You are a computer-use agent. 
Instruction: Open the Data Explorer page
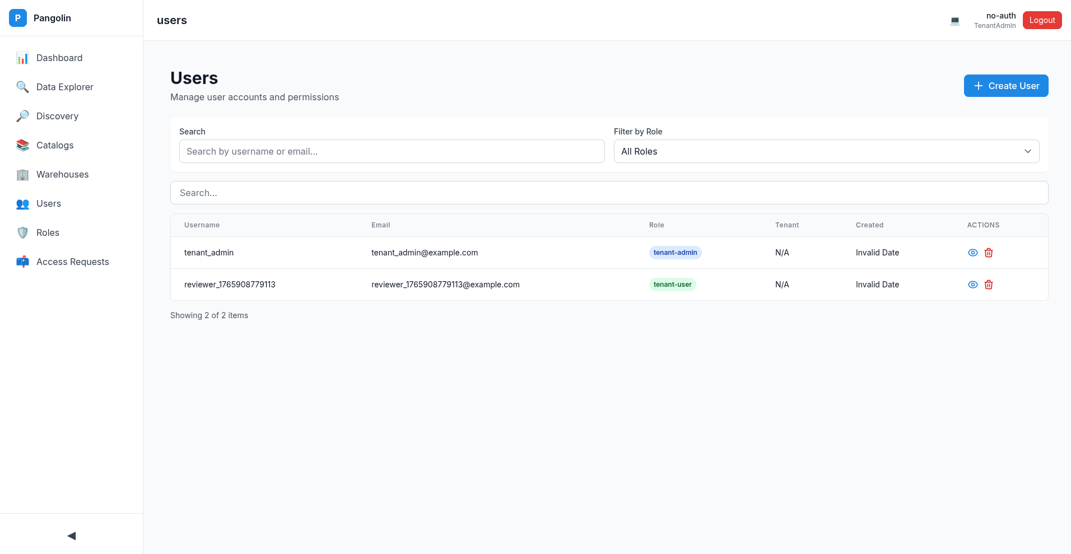point(64,87)
